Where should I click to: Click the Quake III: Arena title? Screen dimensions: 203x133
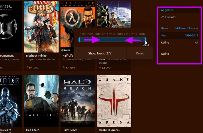point(109,130)
